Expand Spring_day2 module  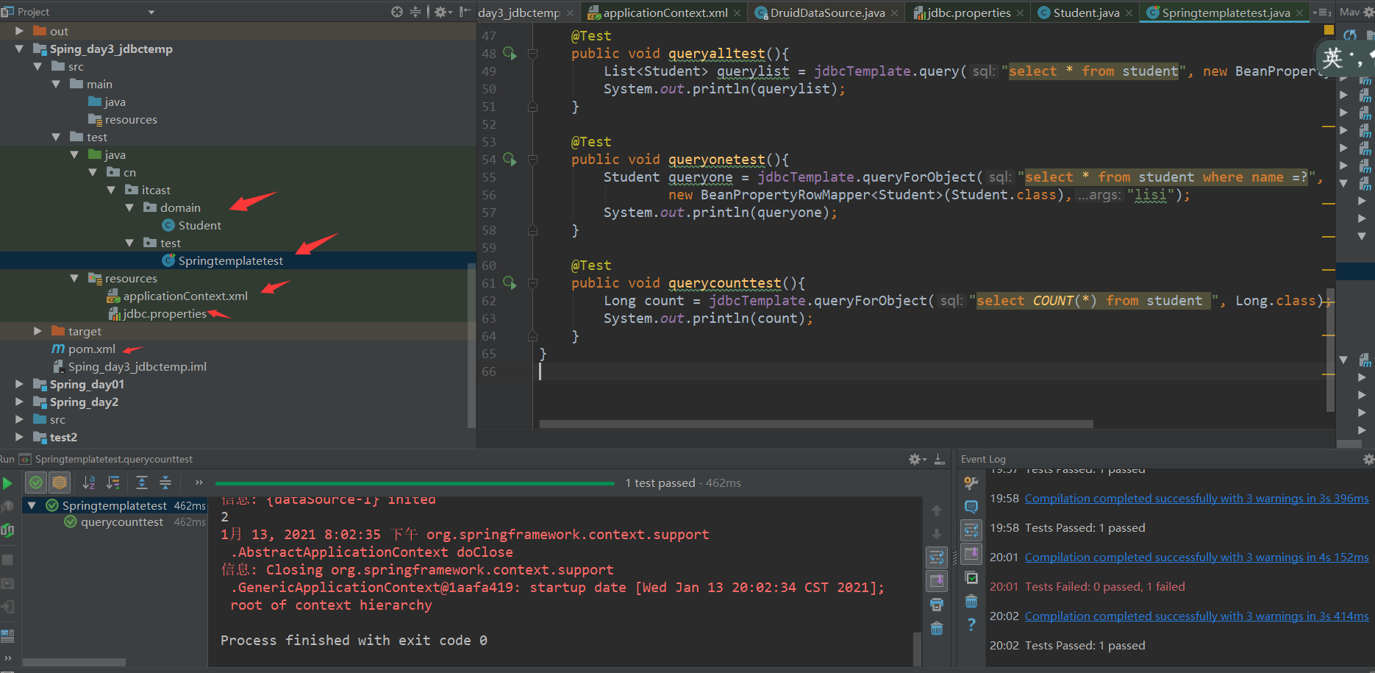[19, 402]
